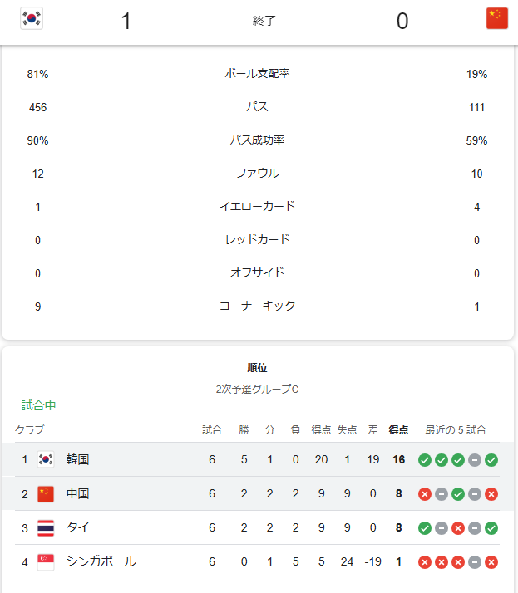Click the gray draw icon in シンガポール's recent form

click(x=475, y=562)
